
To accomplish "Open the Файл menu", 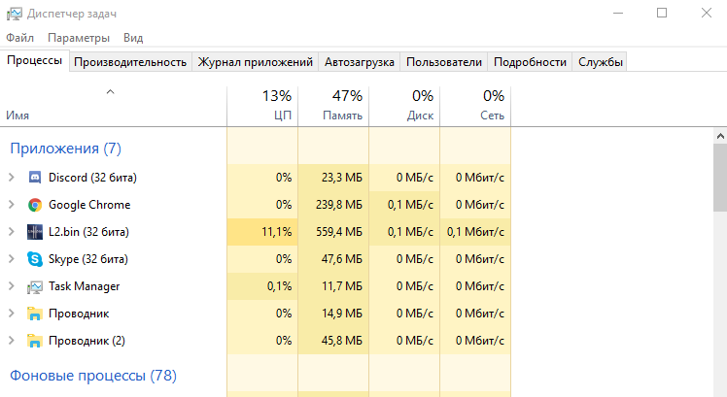I will point(20,38).
